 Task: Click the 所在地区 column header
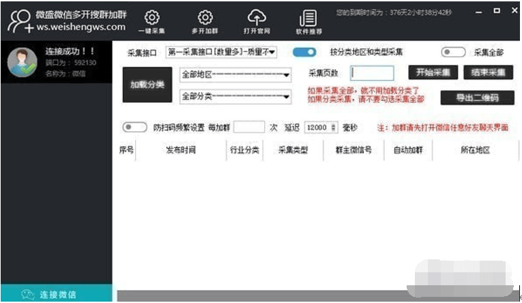tap(475, 150)
